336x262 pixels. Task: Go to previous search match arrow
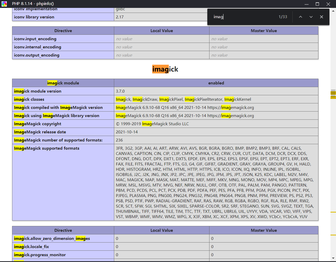tap(301, 17)
